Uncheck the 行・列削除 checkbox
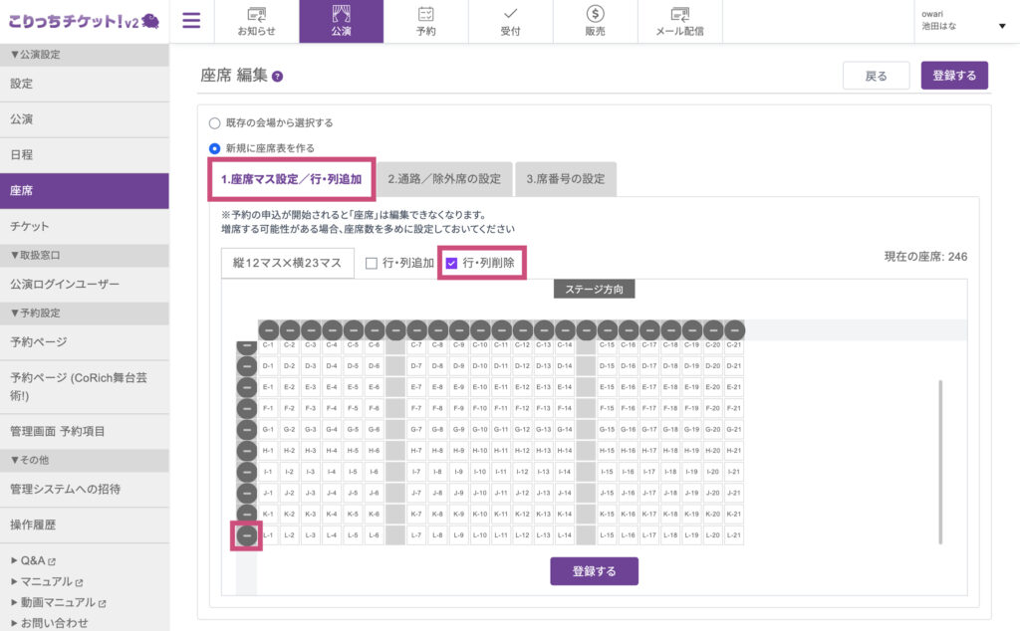1020x631 pixels. click(451, 263)
